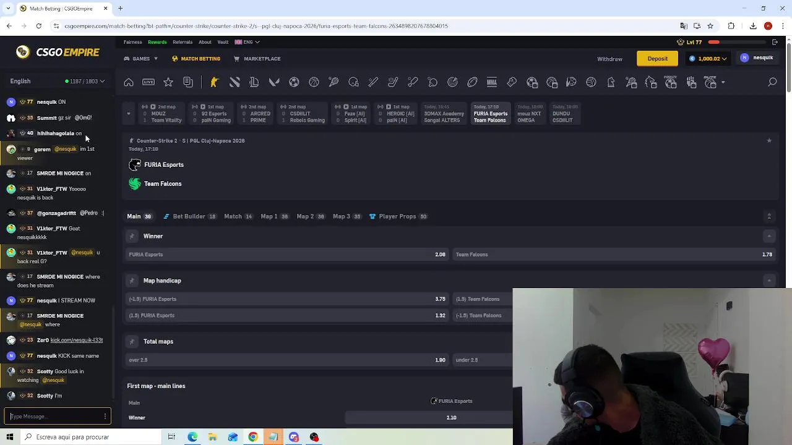792x445 pixels.
Task: Select the Dota 2 game icon
Action: (x=235, y=82)
